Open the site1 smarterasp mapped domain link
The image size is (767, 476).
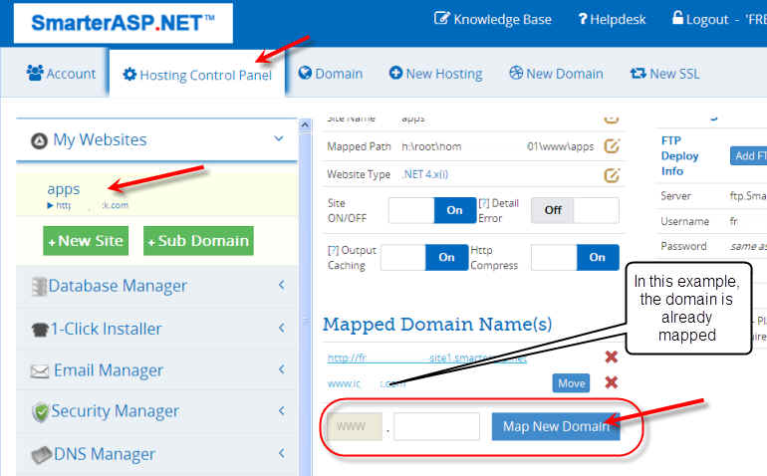(x=427, y=358)
